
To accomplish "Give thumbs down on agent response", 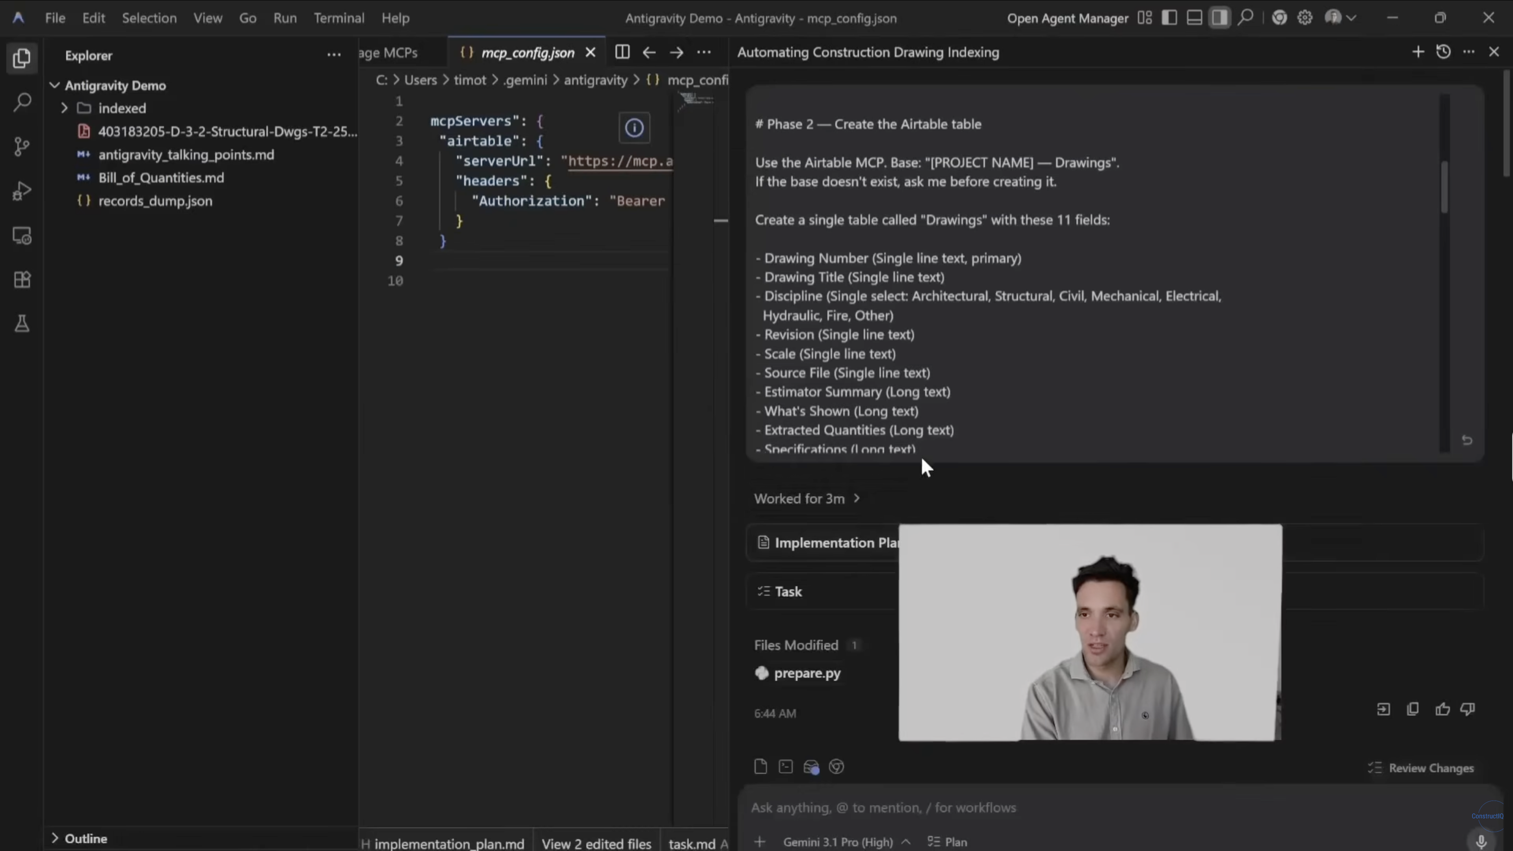I will coord(1468,710).
